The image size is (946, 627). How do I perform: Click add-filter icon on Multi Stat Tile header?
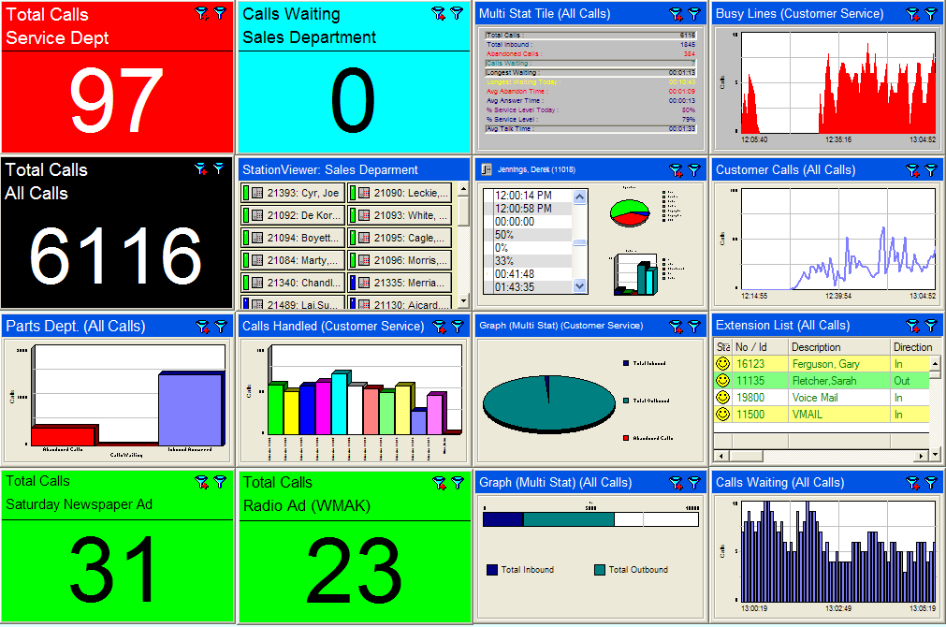click(x=676, y=14)
